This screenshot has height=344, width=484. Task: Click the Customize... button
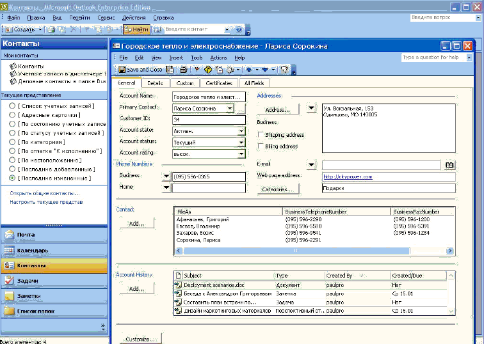click(x=141, y=339)
